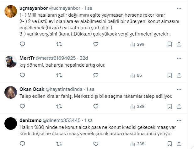Retweet uçmayanbor's post
194x149 pixels.
[x=59, y=44]
